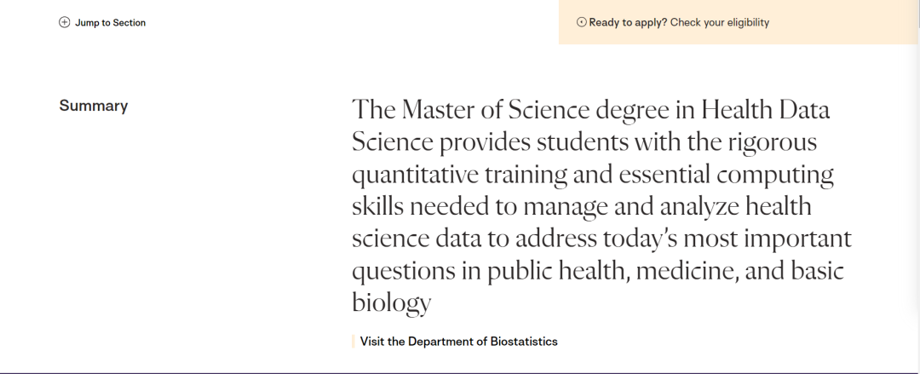Click the circled arrow icon before Ready to apply
This screenshot has height=374, width=920.
click(582, 22)
